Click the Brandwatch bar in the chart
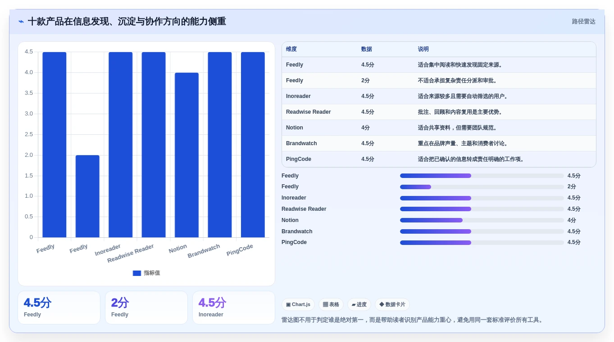This screenshot has width=614, height=342. point(220,145)
